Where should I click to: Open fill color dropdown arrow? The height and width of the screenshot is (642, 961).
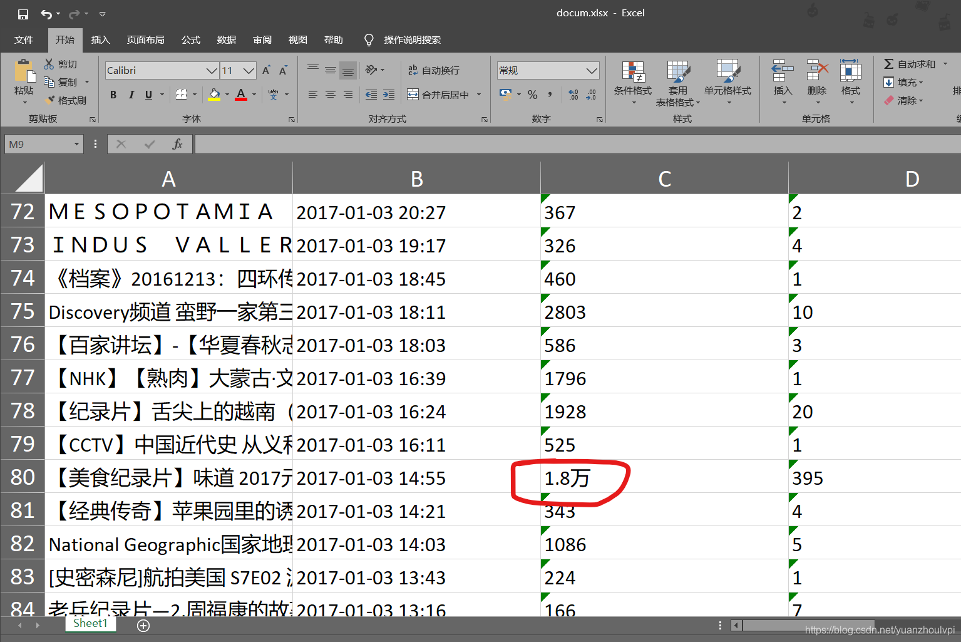click(227, 95)
